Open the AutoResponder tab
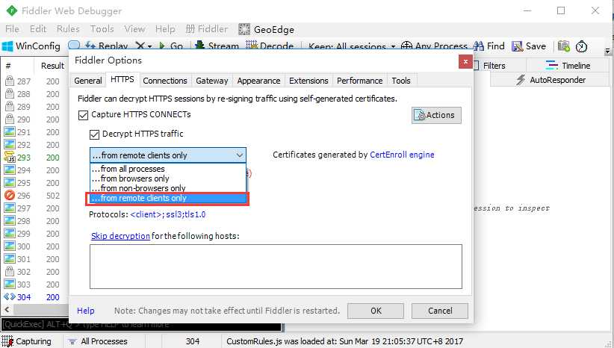The image size is (614, 348). coord(550,80)
